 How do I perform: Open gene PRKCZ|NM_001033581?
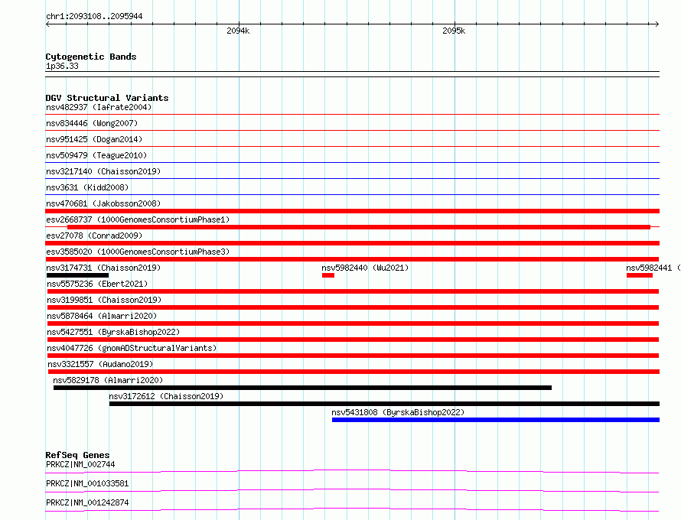click(87, 483)
